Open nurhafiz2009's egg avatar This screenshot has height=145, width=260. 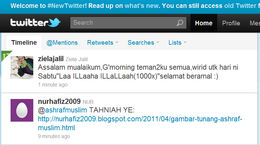pos(22,110)
